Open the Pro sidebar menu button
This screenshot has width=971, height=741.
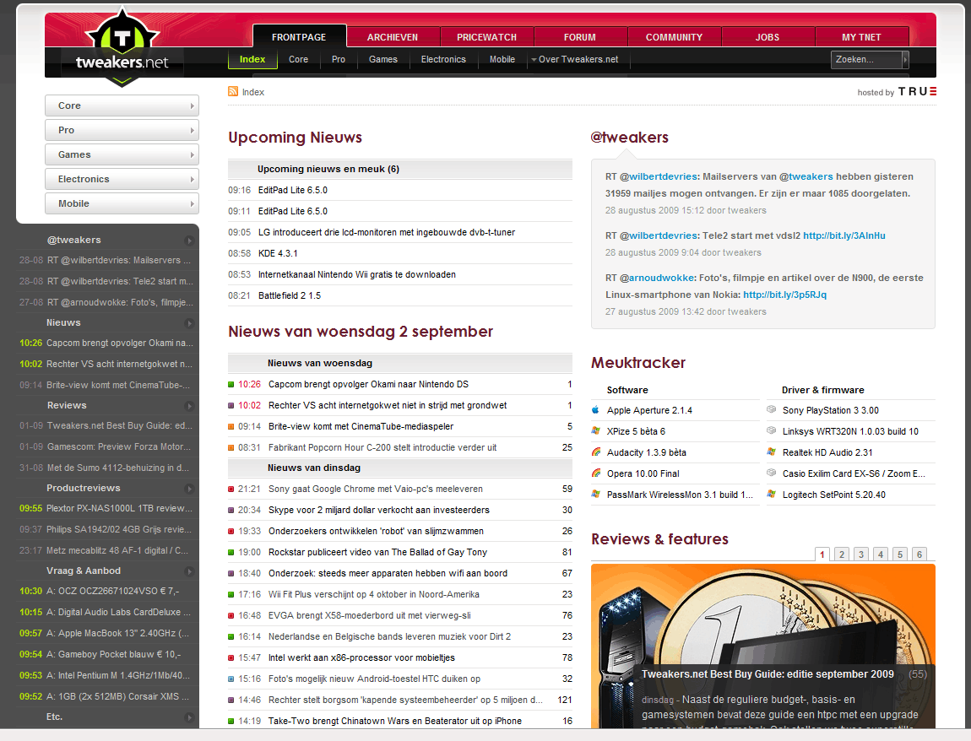[122, 130]
